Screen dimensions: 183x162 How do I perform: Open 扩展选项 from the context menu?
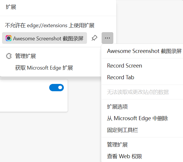pyautogui.click(x=117, y=107)
